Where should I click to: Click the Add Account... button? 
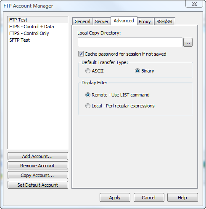38,156
